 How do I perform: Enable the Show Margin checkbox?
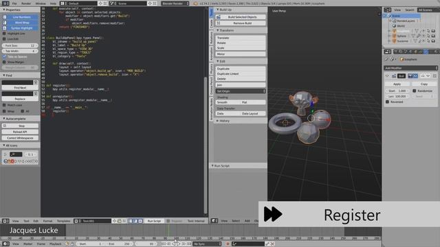pyautogui.click(x=4, y=62)
